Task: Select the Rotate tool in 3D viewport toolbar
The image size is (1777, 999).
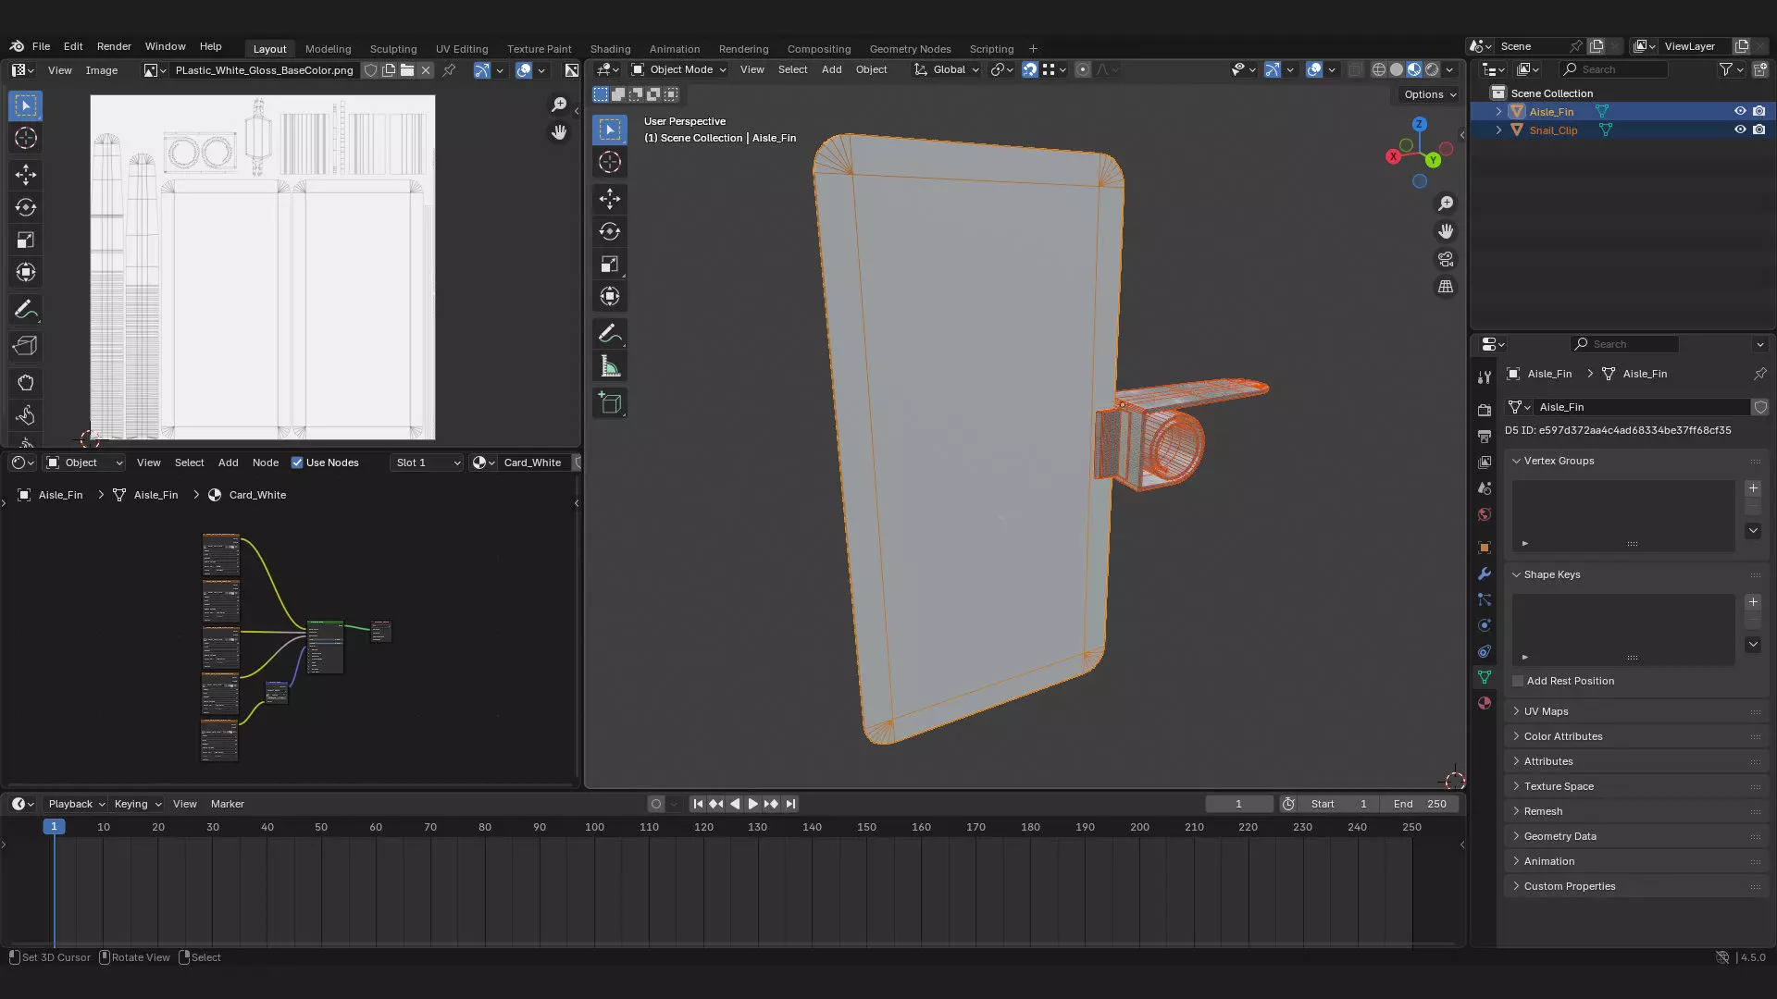Action: pos(609,231)
